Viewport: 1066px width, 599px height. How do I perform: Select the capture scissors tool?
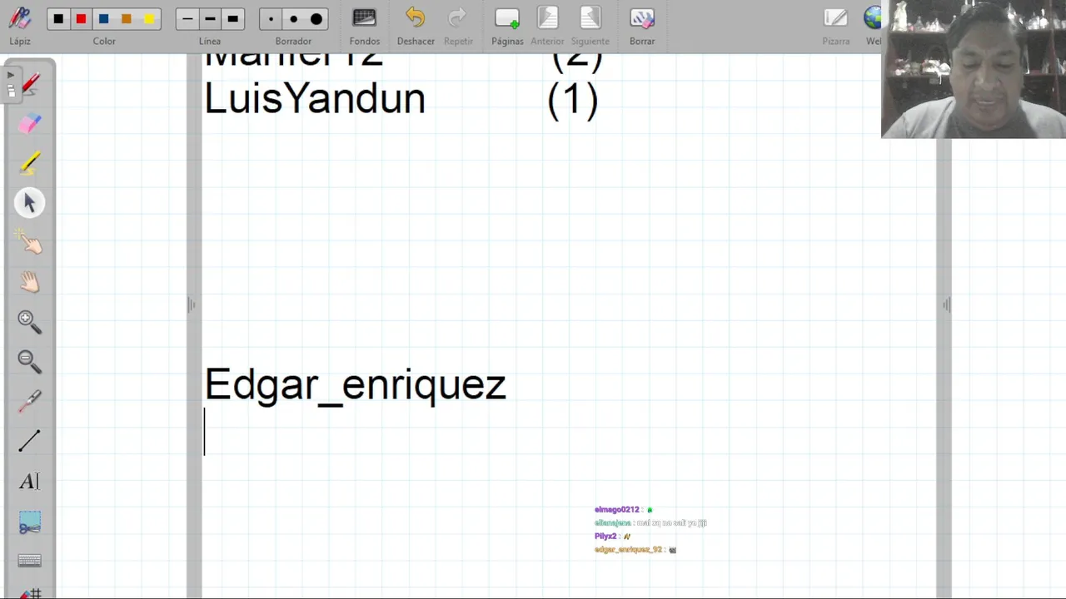pyautogui.click(x=30, y=522)
